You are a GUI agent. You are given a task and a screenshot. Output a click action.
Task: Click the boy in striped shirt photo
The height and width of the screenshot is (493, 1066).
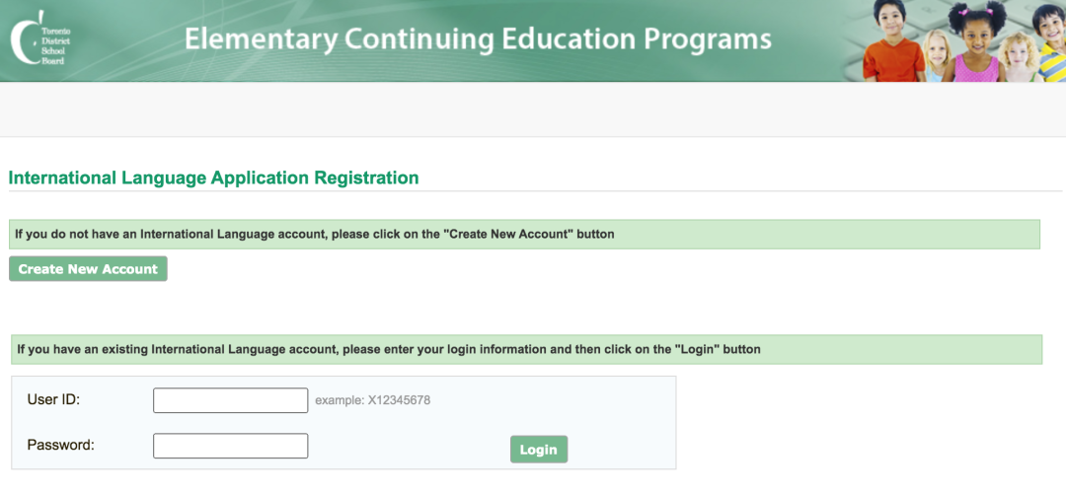pyautogui.click(x=1050, y=44)
